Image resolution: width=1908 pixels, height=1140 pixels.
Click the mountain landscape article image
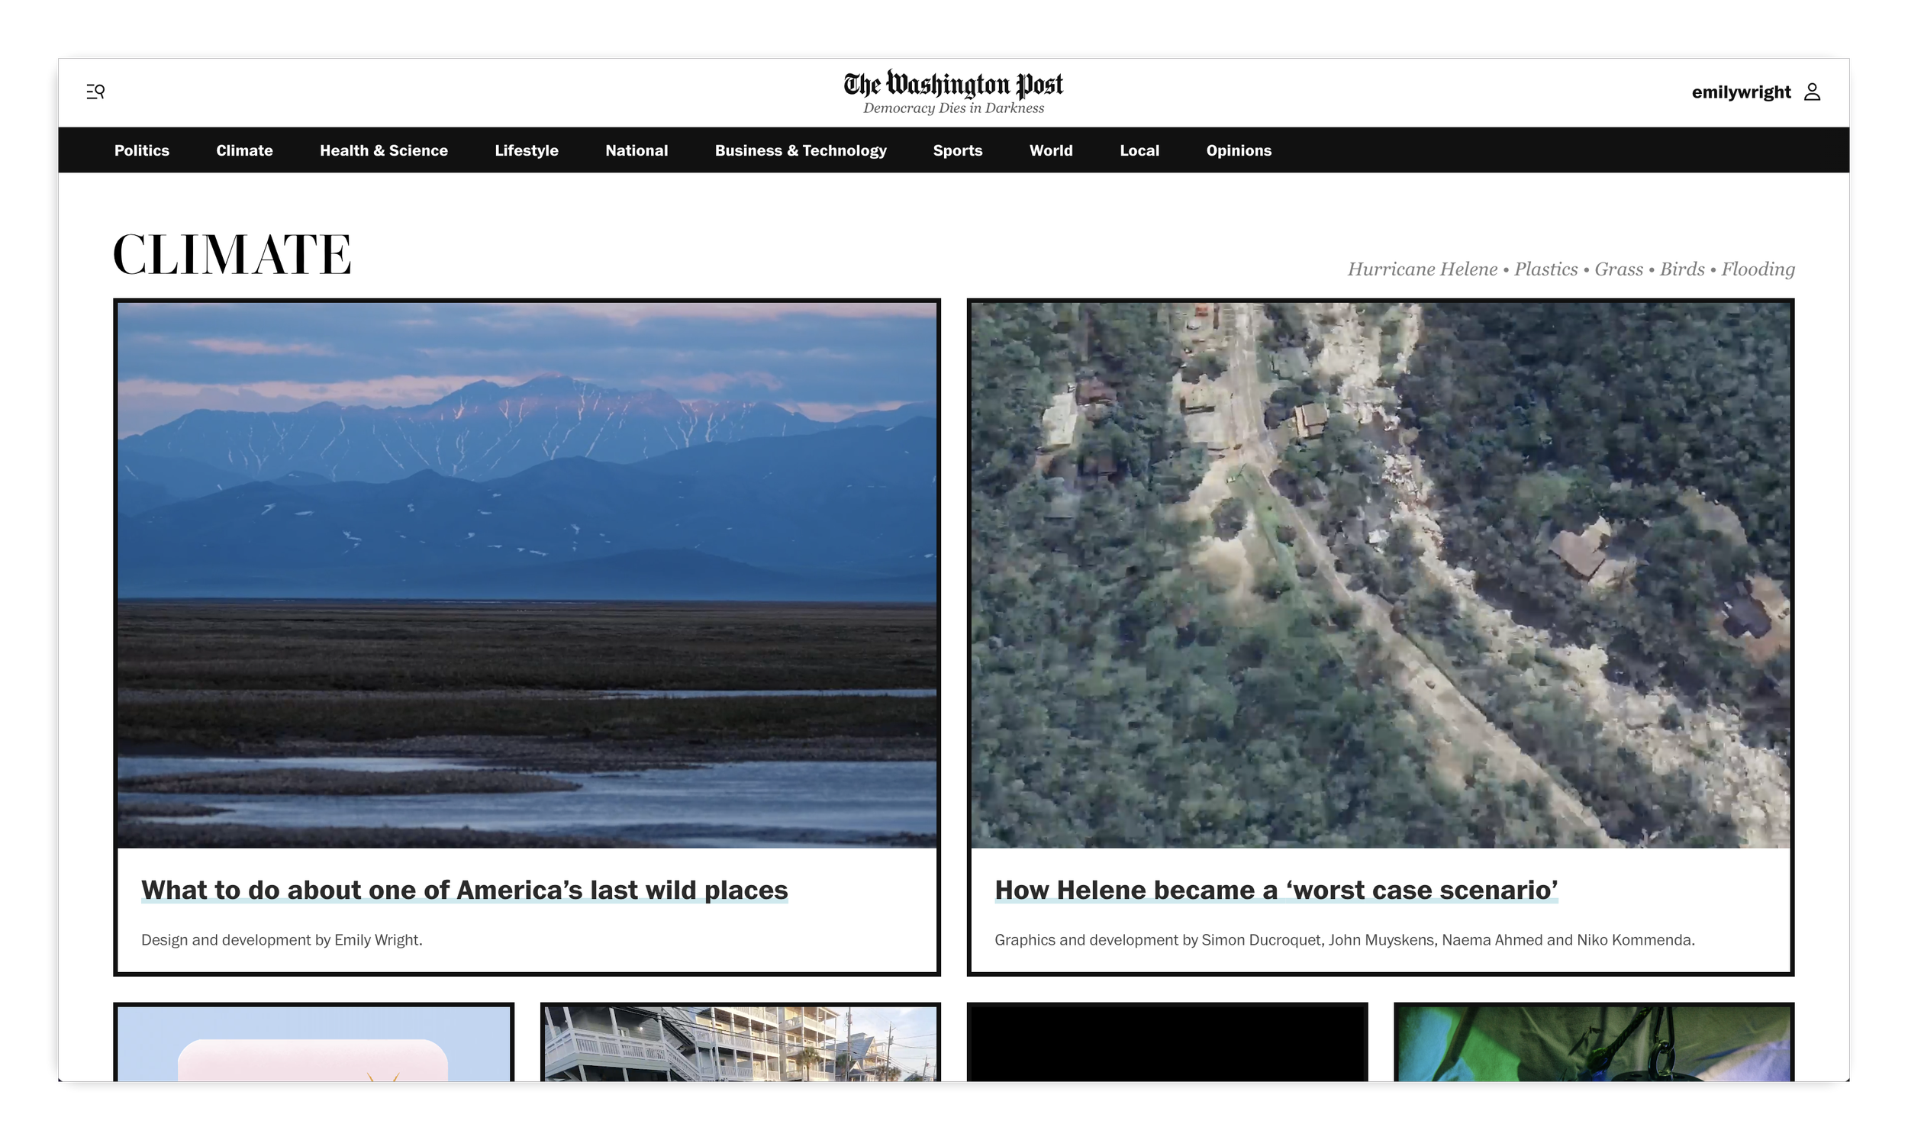(x=527, y=575)
